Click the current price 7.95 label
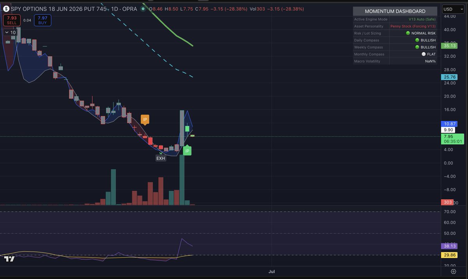The width and height of the screenshot is (468, 279). coord(452,139)
